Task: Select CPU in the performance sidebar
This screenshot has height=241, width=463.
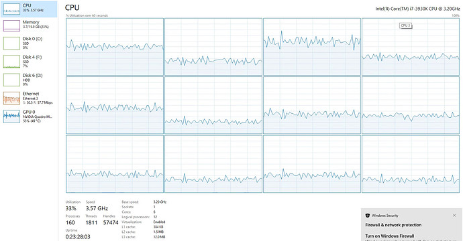Action: (30, 9)
